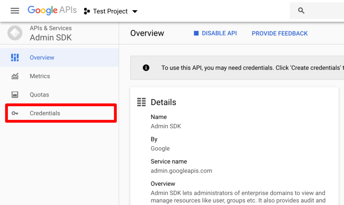This screenshot has width=344, height=205.
Task: Click the Test Project hexagon dots icon
Action: point(87,11)
